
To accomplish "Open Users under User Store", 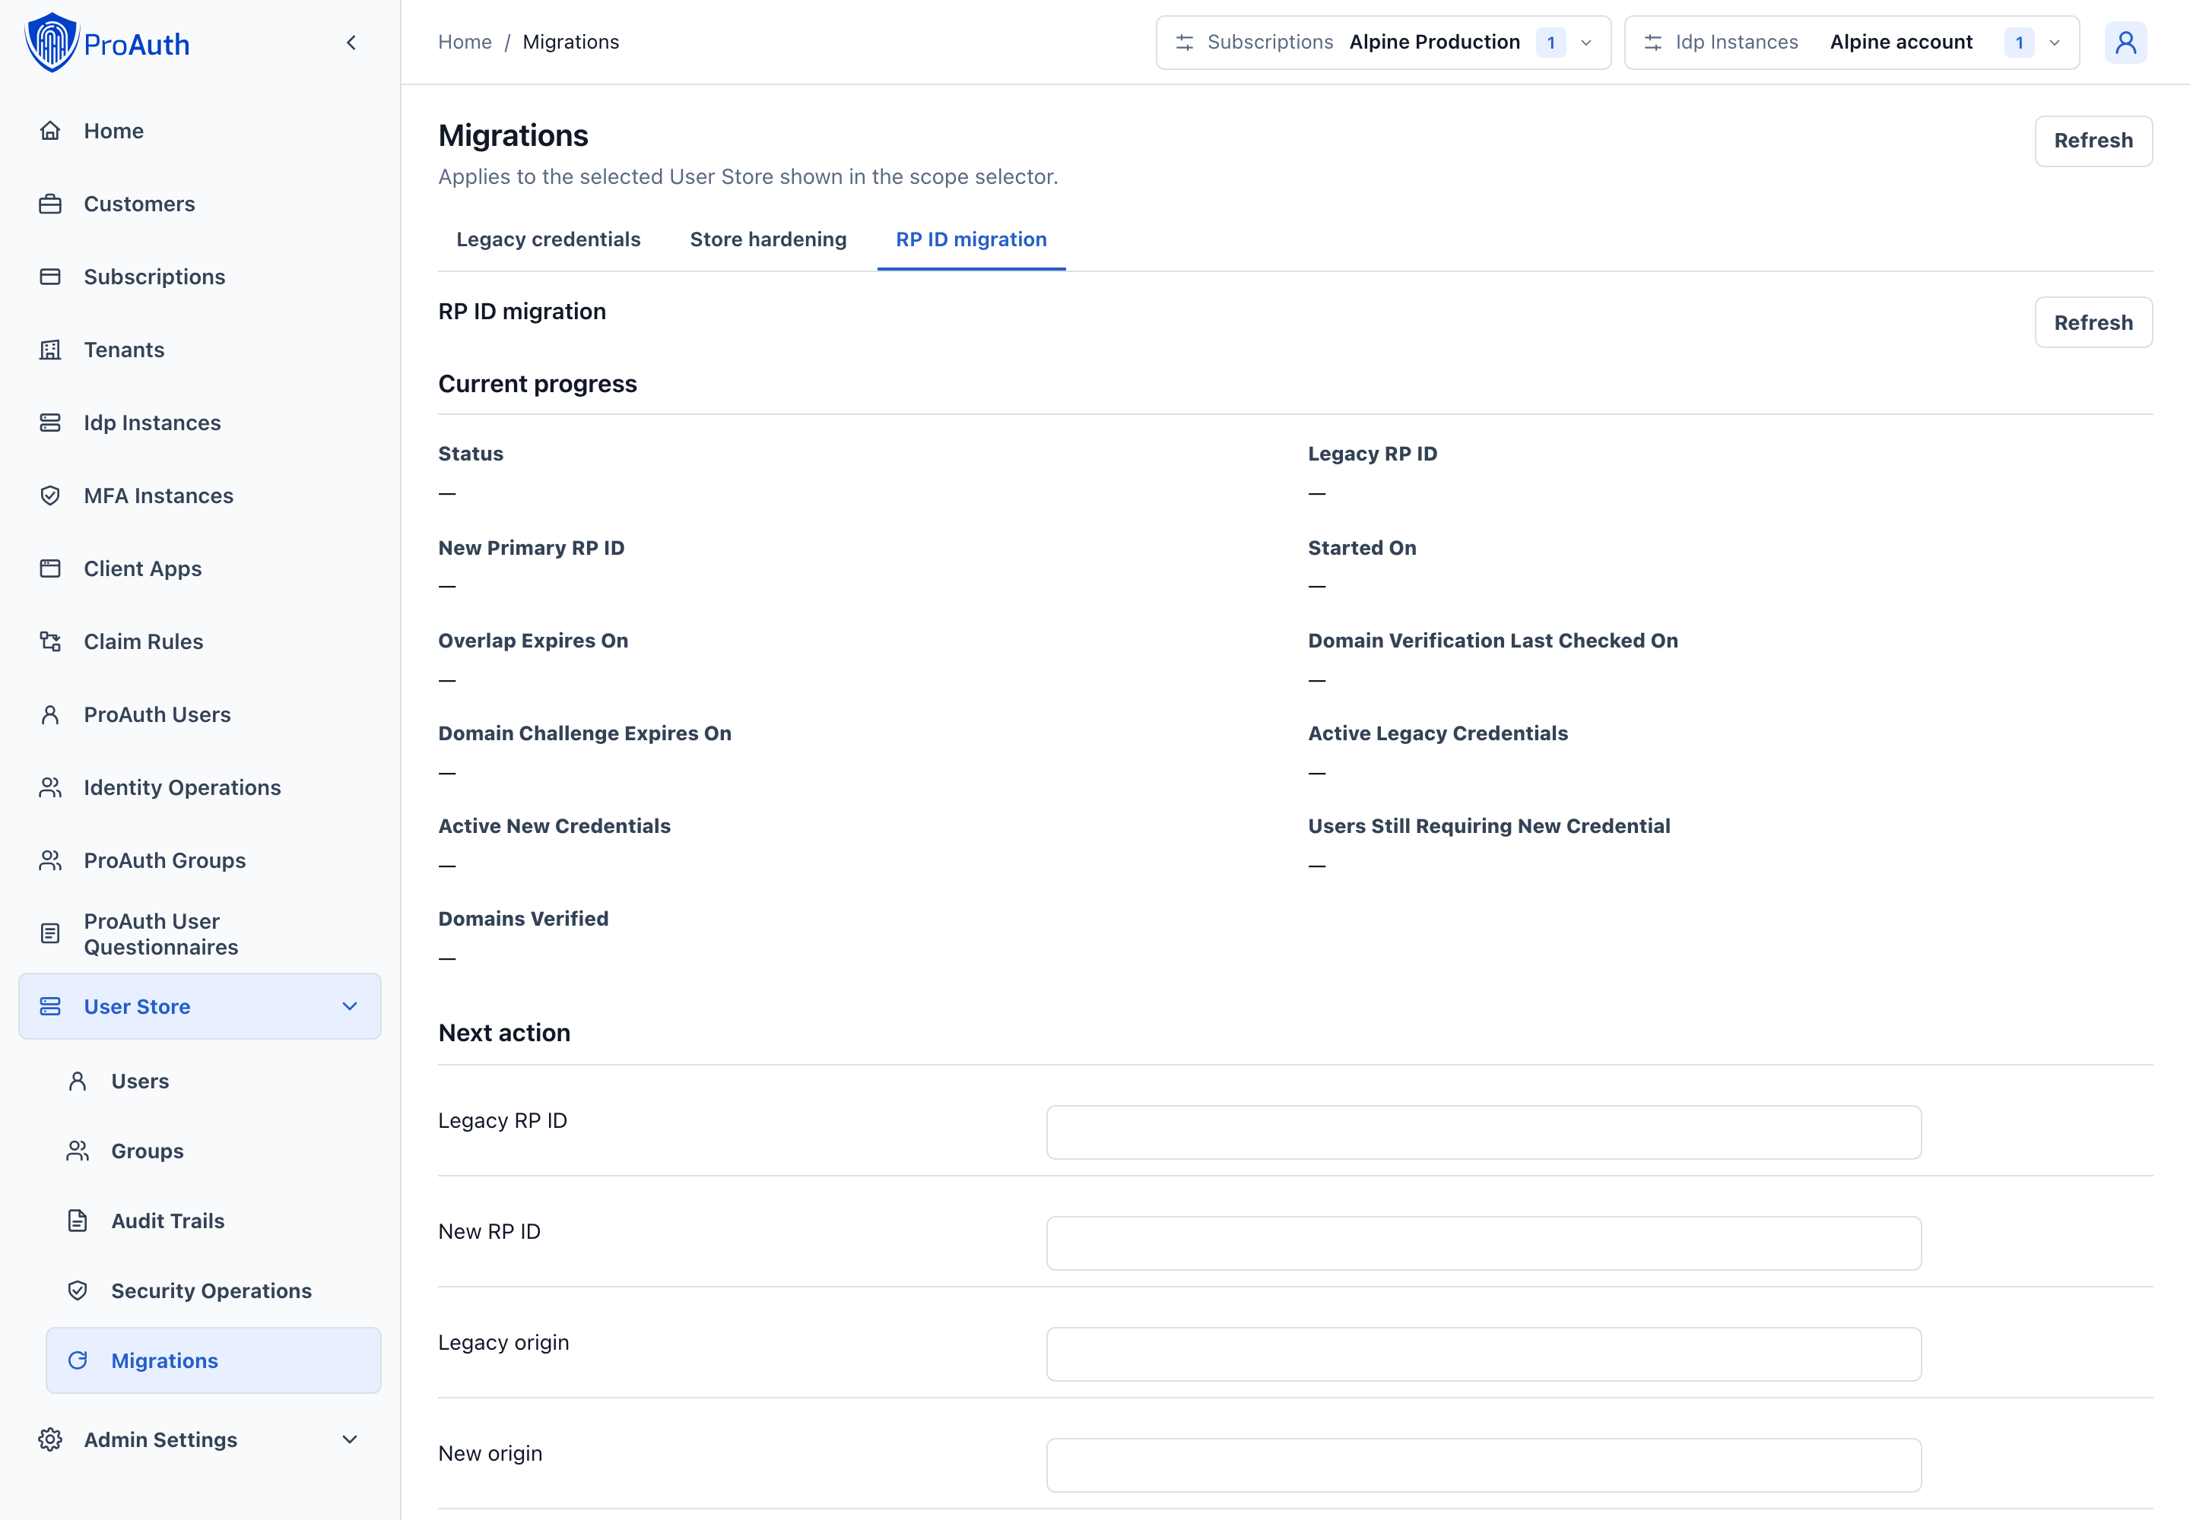I will coord(214,1081).
